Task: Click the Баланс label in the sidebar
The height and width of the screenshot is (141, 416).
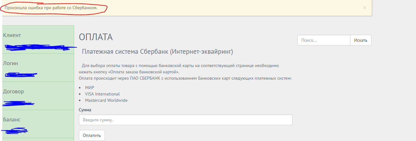Action: tap(12, 120)
